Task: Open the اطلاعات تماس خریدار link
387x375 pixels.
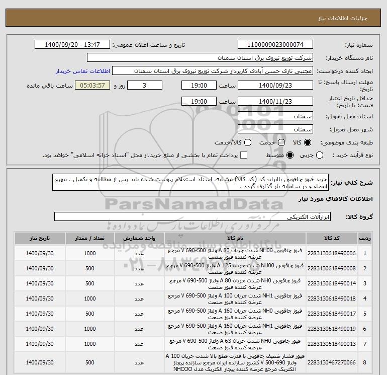Action: (83, 71)
